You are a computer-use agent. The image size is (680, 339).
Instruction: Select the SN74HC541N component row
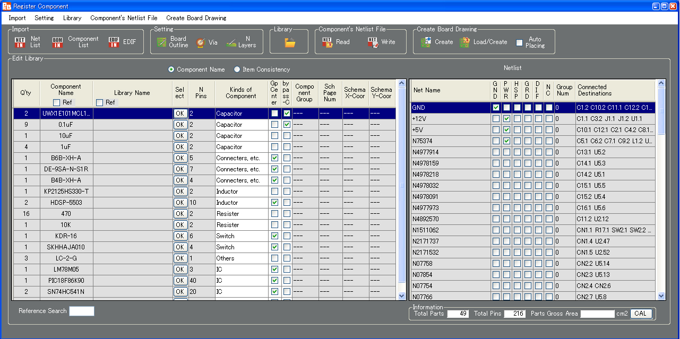tap(205, 292)
